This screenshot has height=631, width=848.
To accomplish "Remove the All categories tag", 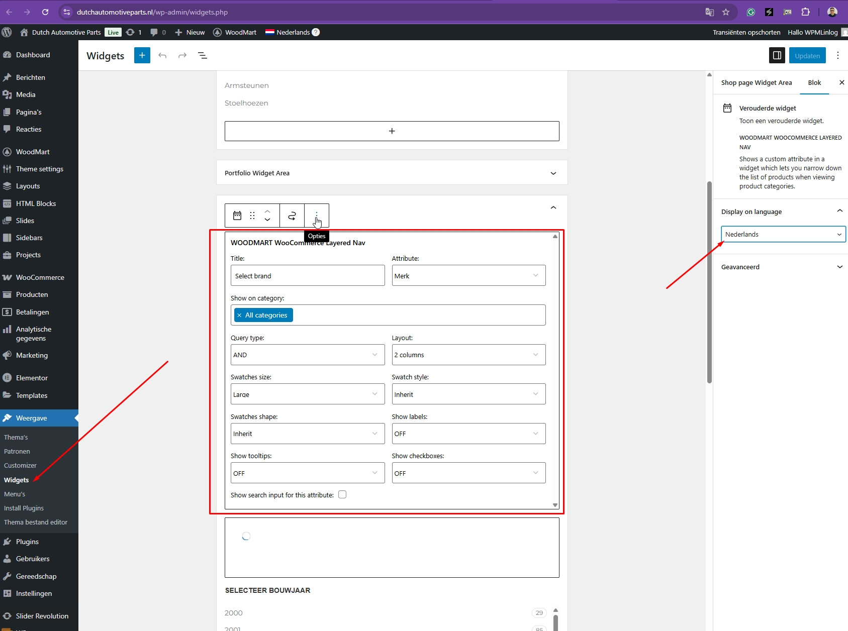I will 239,315.
